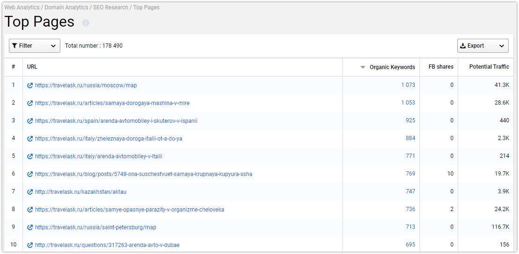Click organic keywords value 925

coord(411,120)
